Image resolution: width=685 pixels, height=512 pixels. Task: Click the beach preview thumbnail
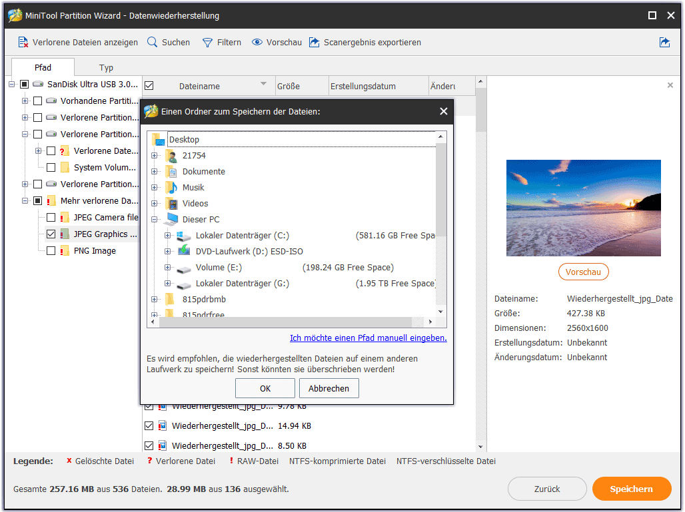[x=584, y=208]
